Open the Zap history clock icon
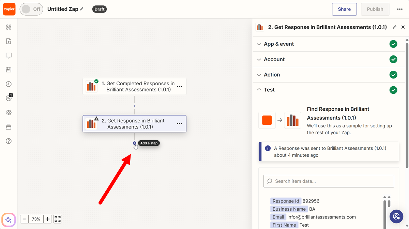The width and height of the screenshot is (409, 229). pyautogui.click(x=9, y=84)
